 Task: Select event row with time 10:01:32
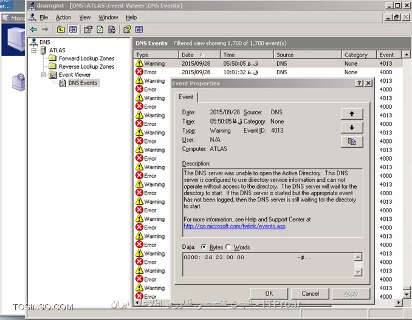click(x=268, y=72)
